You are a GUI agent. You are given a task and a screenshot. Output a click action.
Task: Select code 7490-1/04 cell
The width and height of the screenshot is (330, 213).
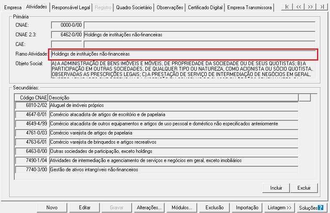click(x=31, y=160)
